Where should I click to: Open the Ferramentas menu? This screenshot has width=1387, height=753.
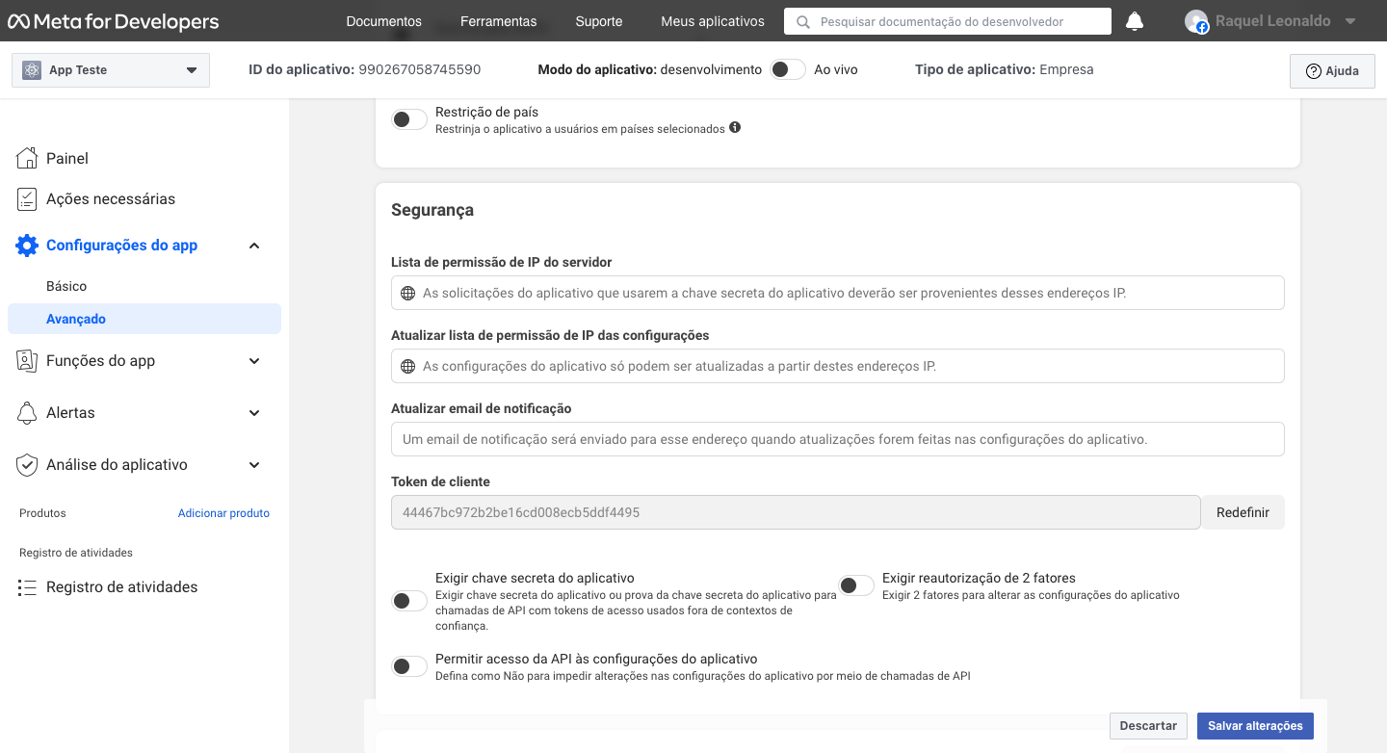[498, 20]
